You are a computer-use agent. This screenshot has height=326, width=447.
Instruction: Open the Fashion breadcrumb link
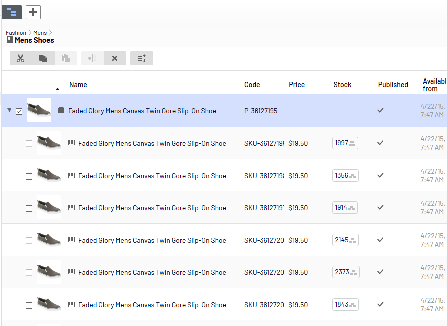16,33
